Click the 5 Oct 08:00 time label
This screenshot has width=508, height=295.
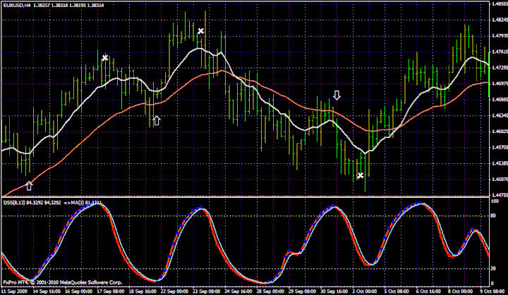tap(397, 291)
